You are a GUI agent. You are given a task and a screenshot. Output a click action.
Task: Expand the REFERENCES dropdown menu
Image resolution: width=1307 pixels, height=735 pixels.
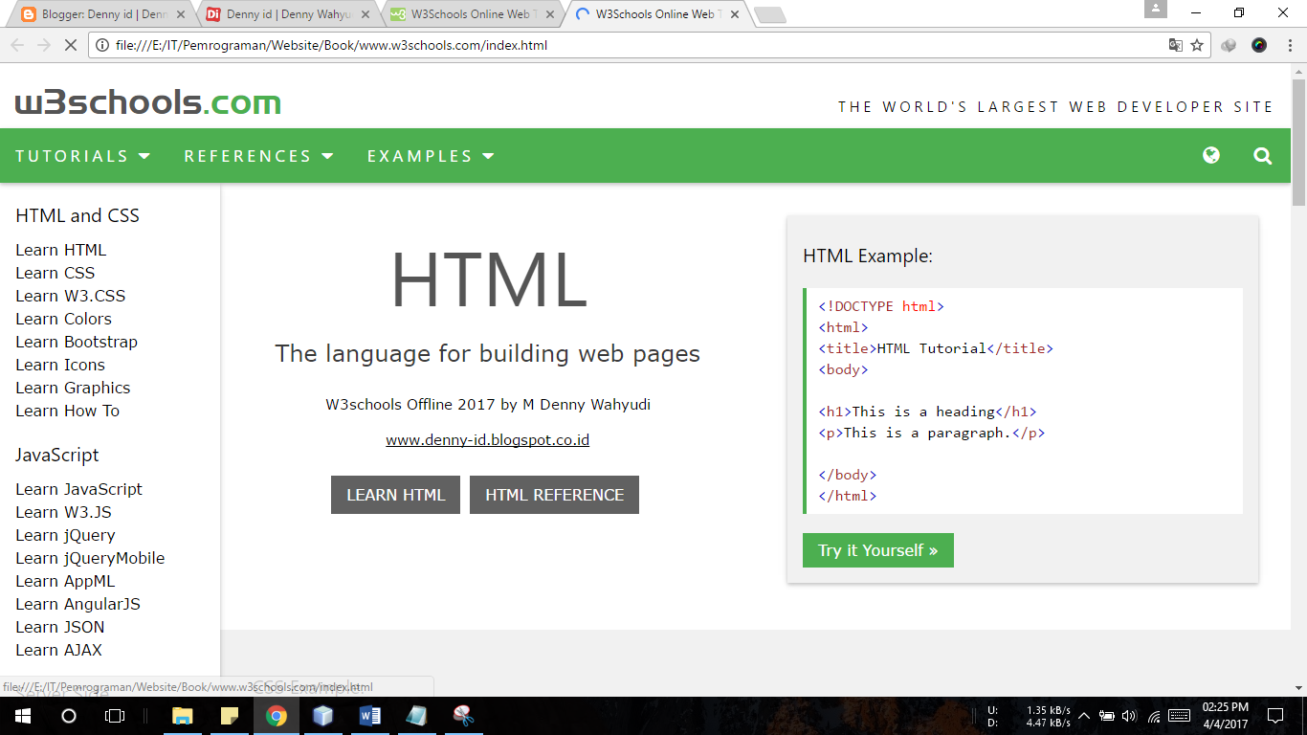click(x=258, y=156)
